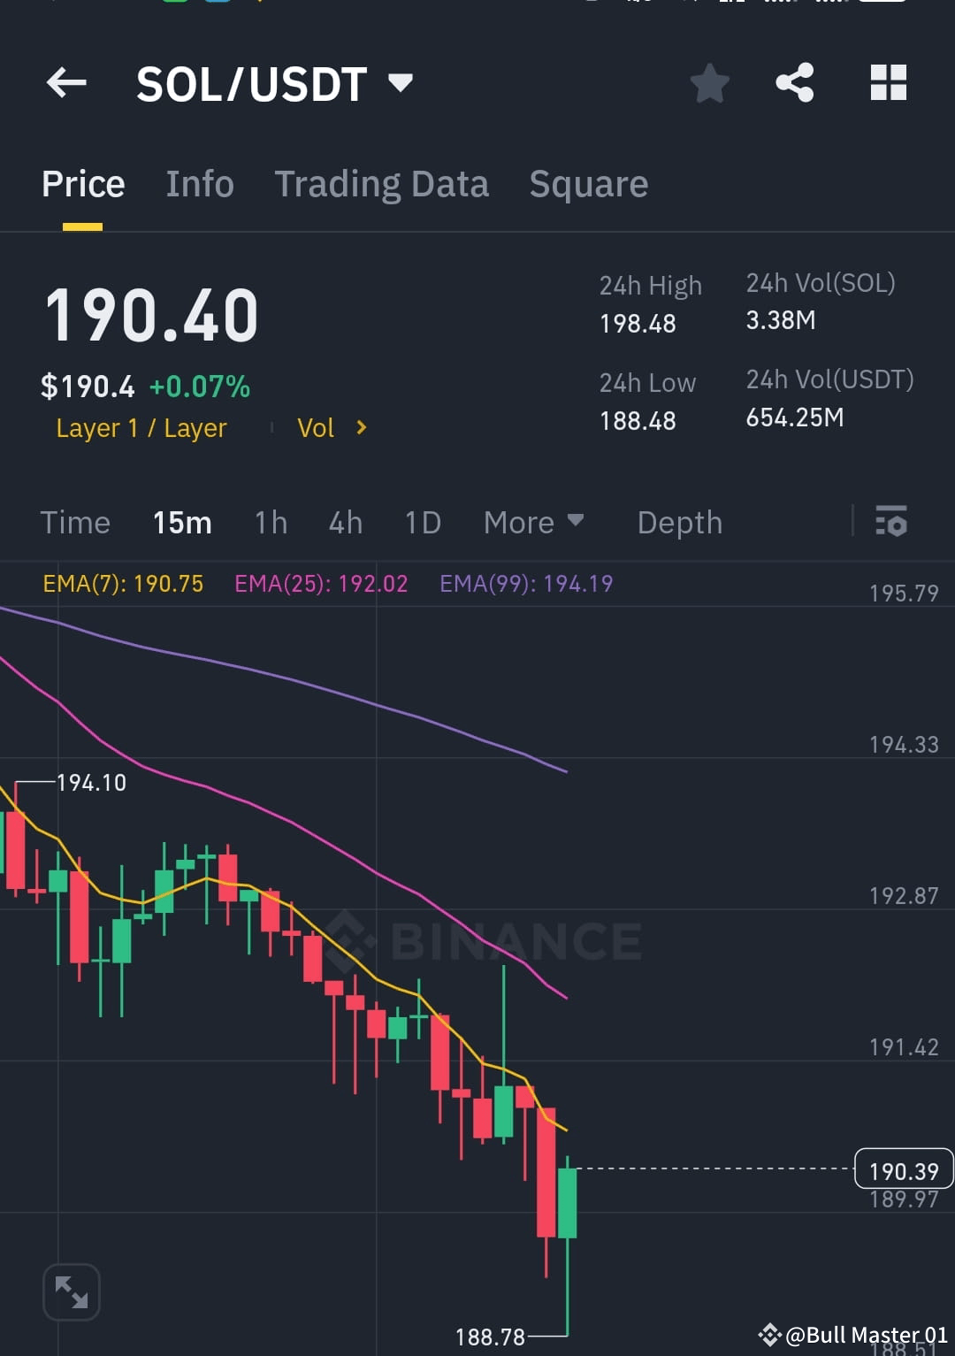Toggle the EMA(25) indicator label

(x=322, y=584)
